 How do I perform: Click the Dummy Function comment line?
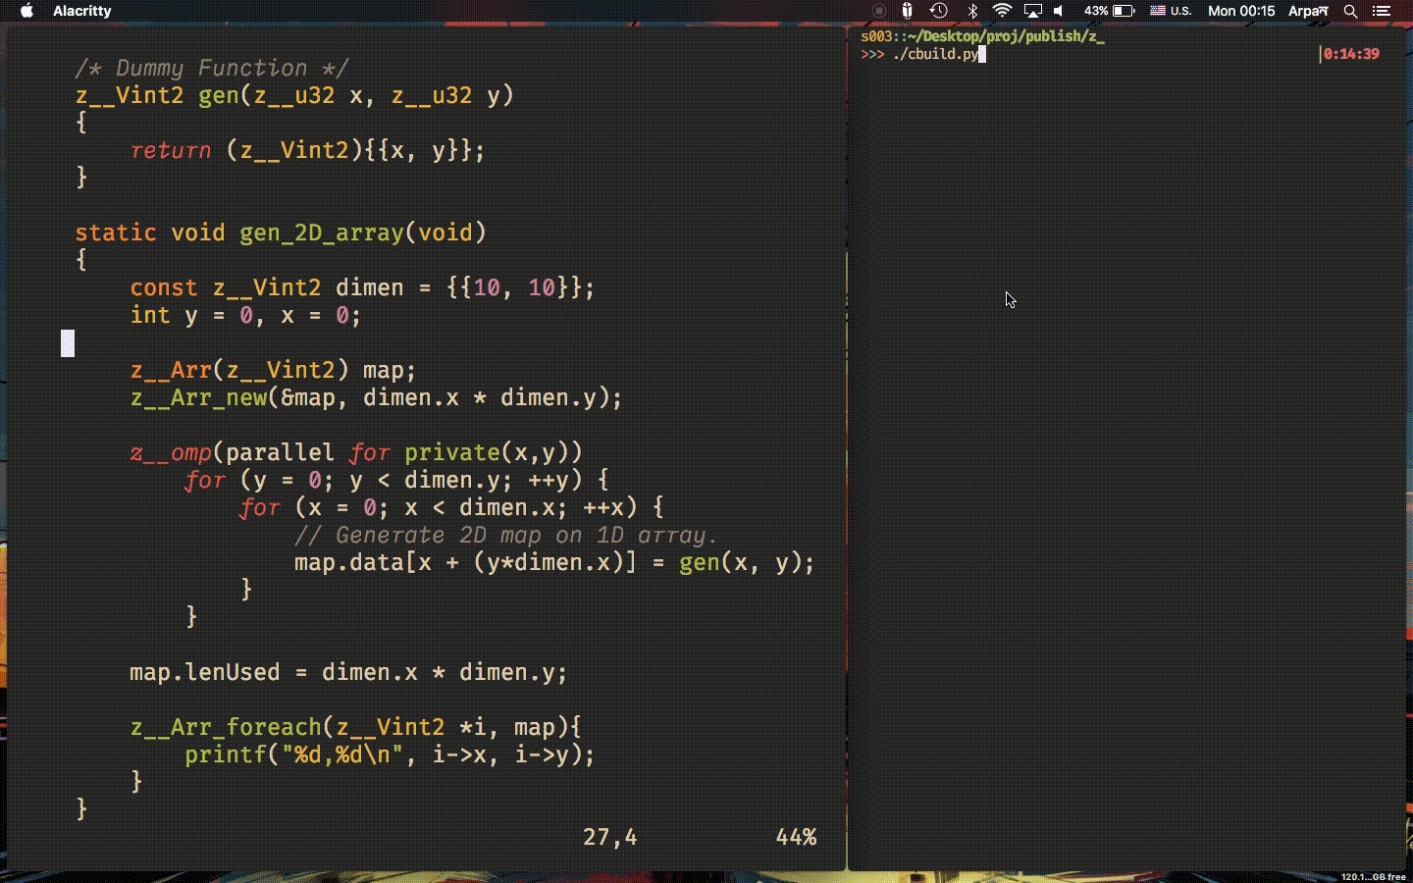click(x=212, y=68)
